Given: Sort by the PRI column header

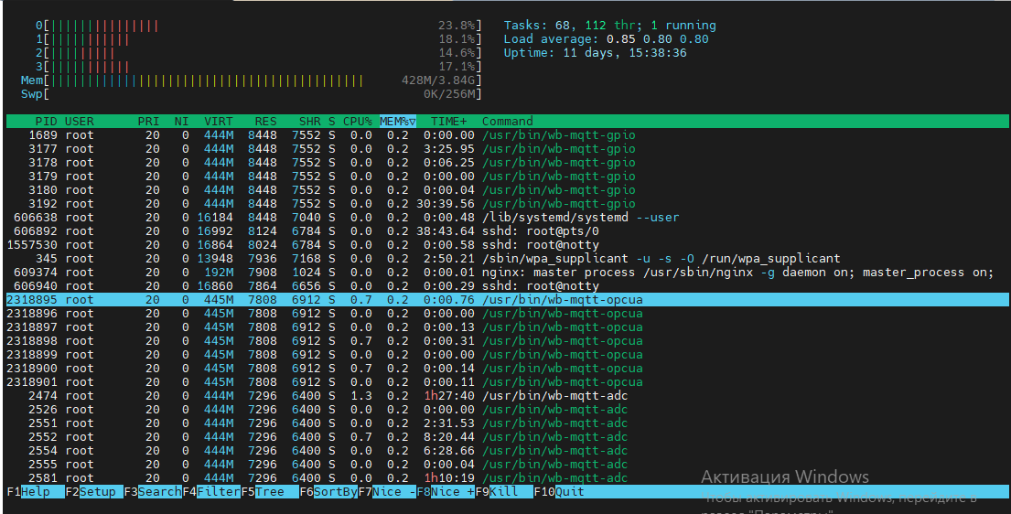Looking at the screenshot, I should [148, 122].
